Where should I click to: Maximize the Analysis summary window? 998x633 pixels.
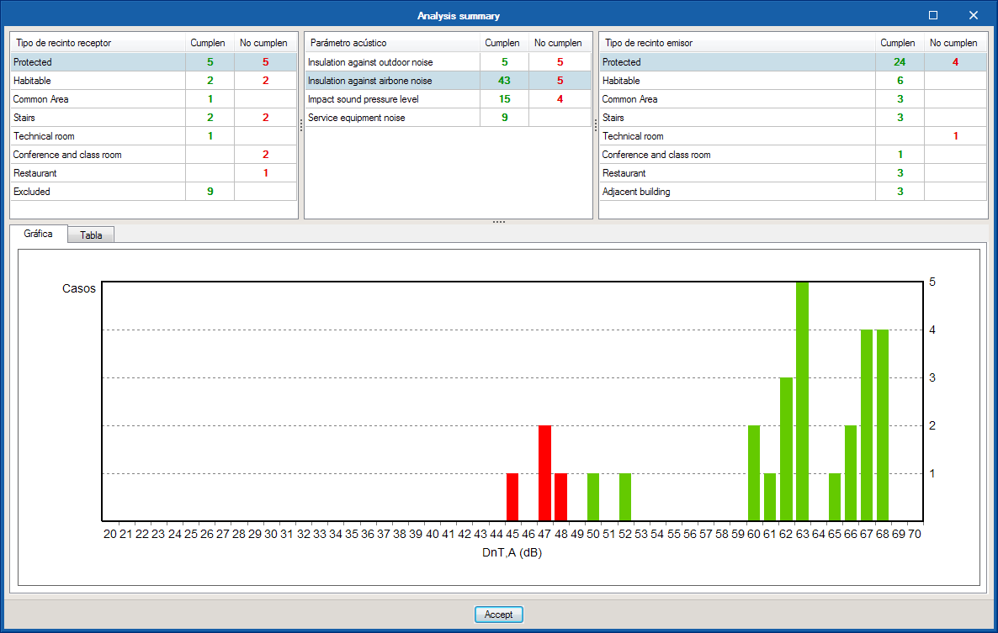click(933, 15)
